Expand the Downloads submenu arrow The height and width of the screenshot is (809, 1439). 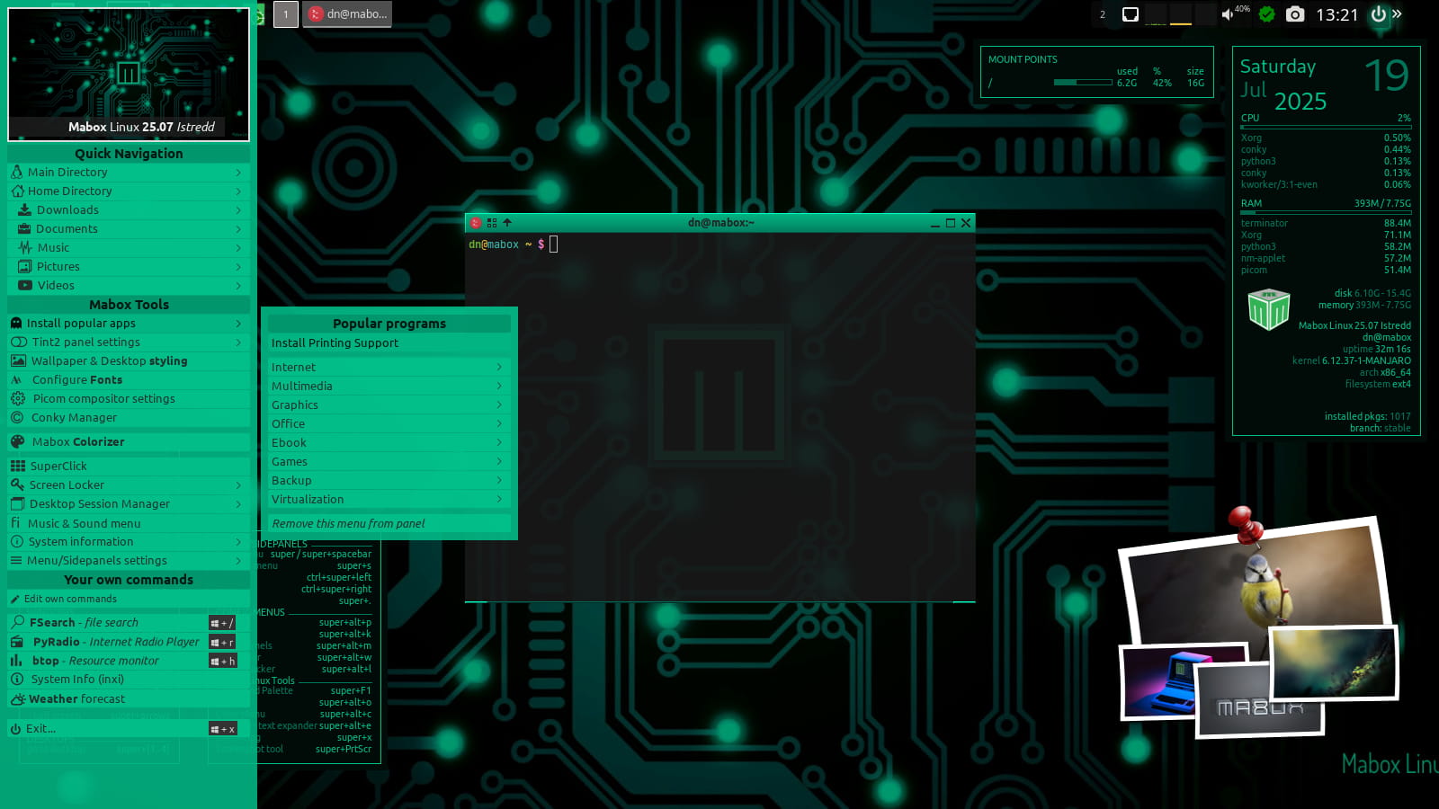click(x=238, y=209)
